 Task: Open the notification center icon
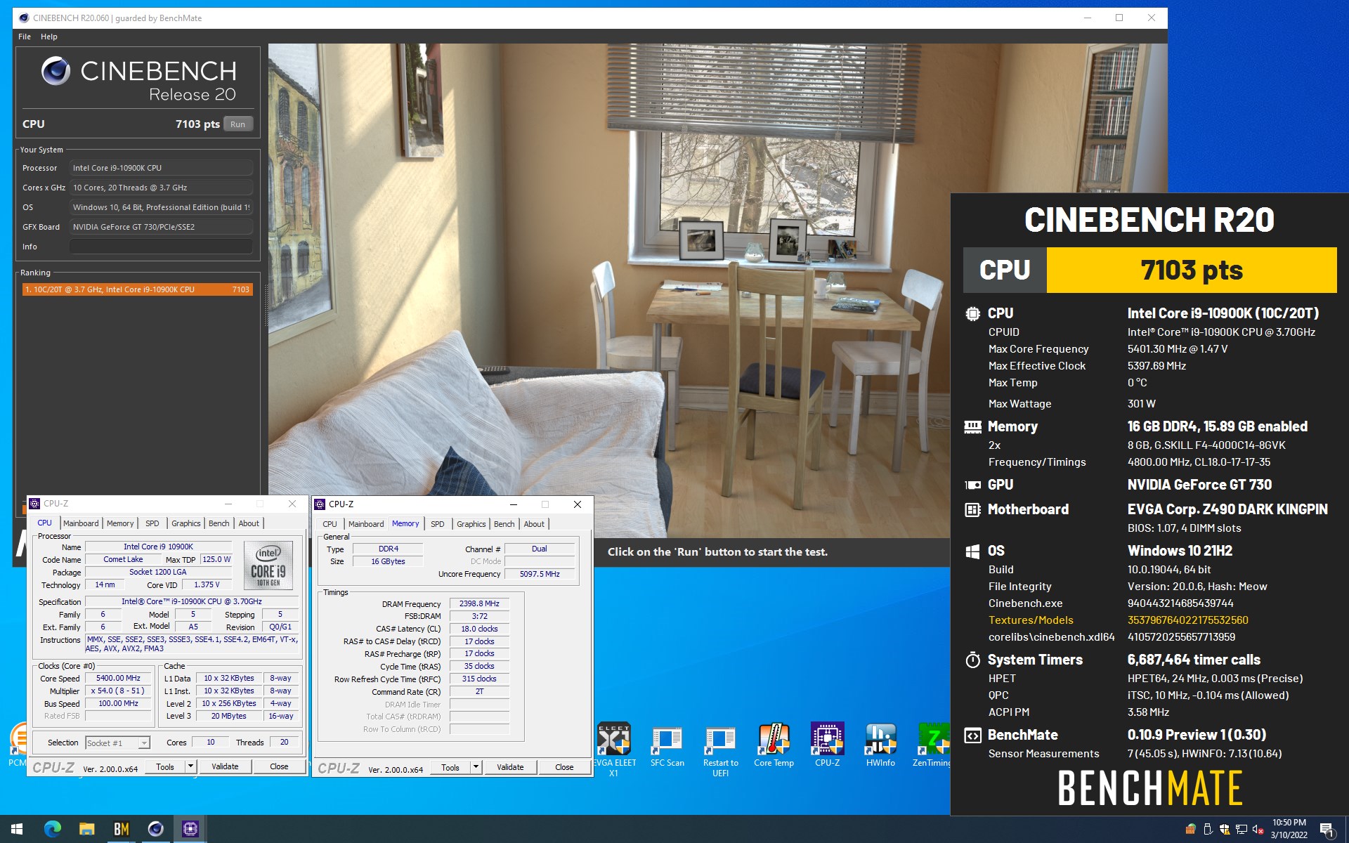(x=1327, y=830)
